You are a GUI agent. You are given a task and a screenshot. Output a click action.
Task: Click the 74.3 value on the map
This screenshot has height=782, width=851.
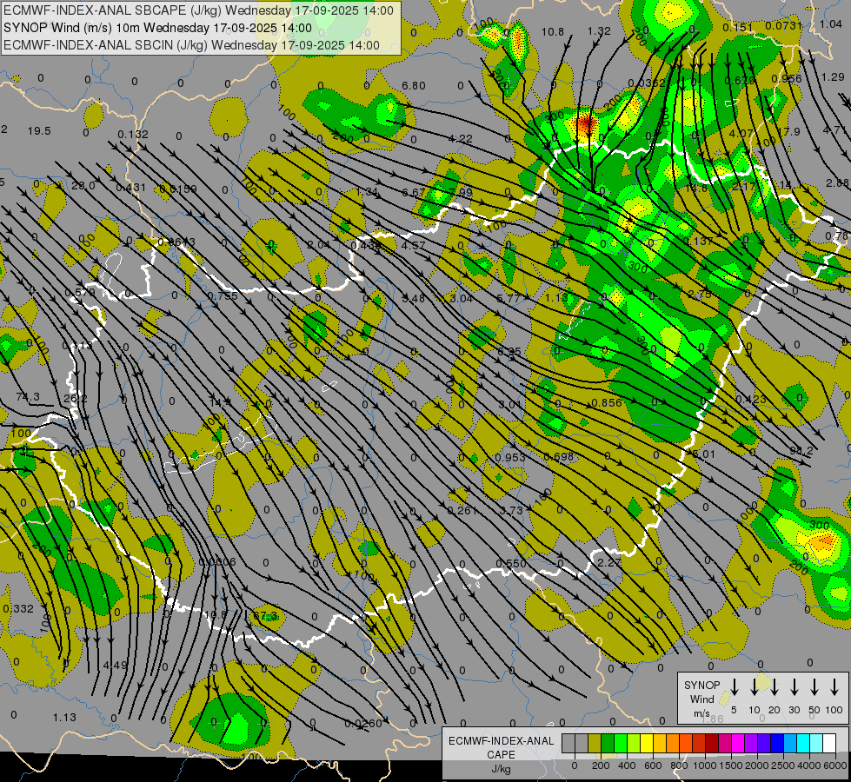click(27, 397)
